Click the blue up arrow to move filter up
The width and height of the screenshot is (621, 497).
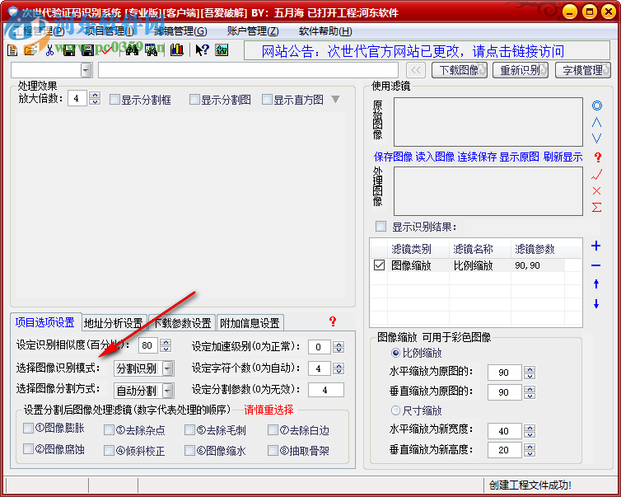pyautogui.click(x=596, y=284)
